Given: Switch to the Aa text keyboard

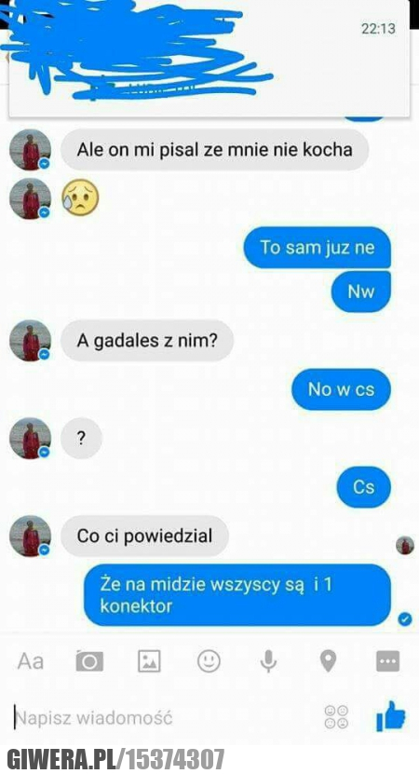Looking at the screenshot, I should click(x=31, y=661).
